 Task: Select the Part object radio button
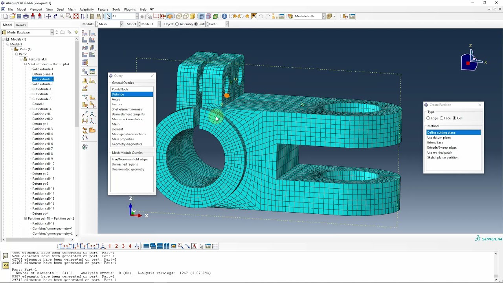coord(196,24)
